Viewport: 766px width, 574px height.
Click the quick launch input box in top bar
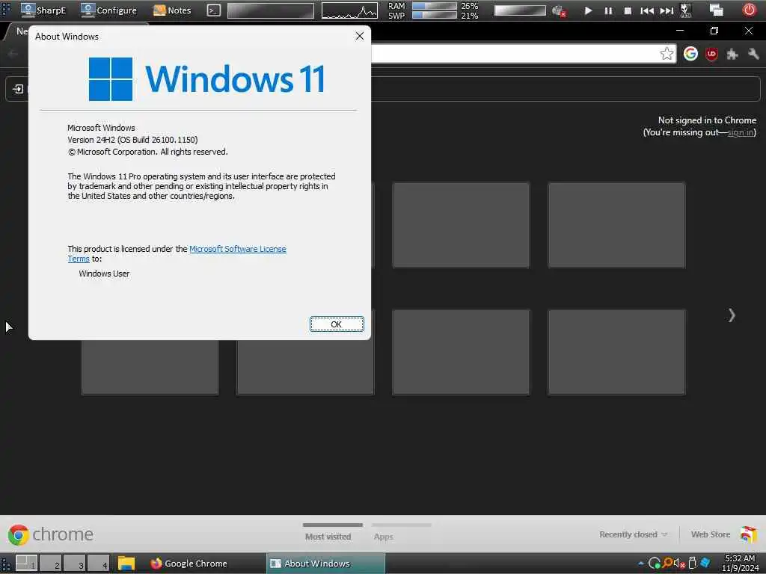(271, 10)
